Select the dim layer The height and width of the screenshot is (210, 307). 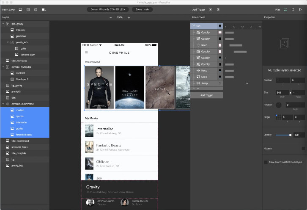[x=25, y=98]
